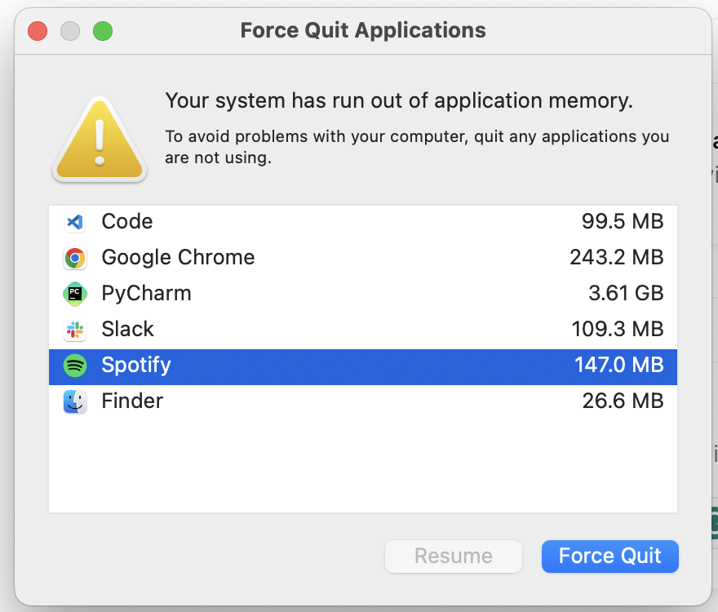Click the 109.3 MB memory value
The height and width of the screenshot is (612, 718).
[618, 330]
